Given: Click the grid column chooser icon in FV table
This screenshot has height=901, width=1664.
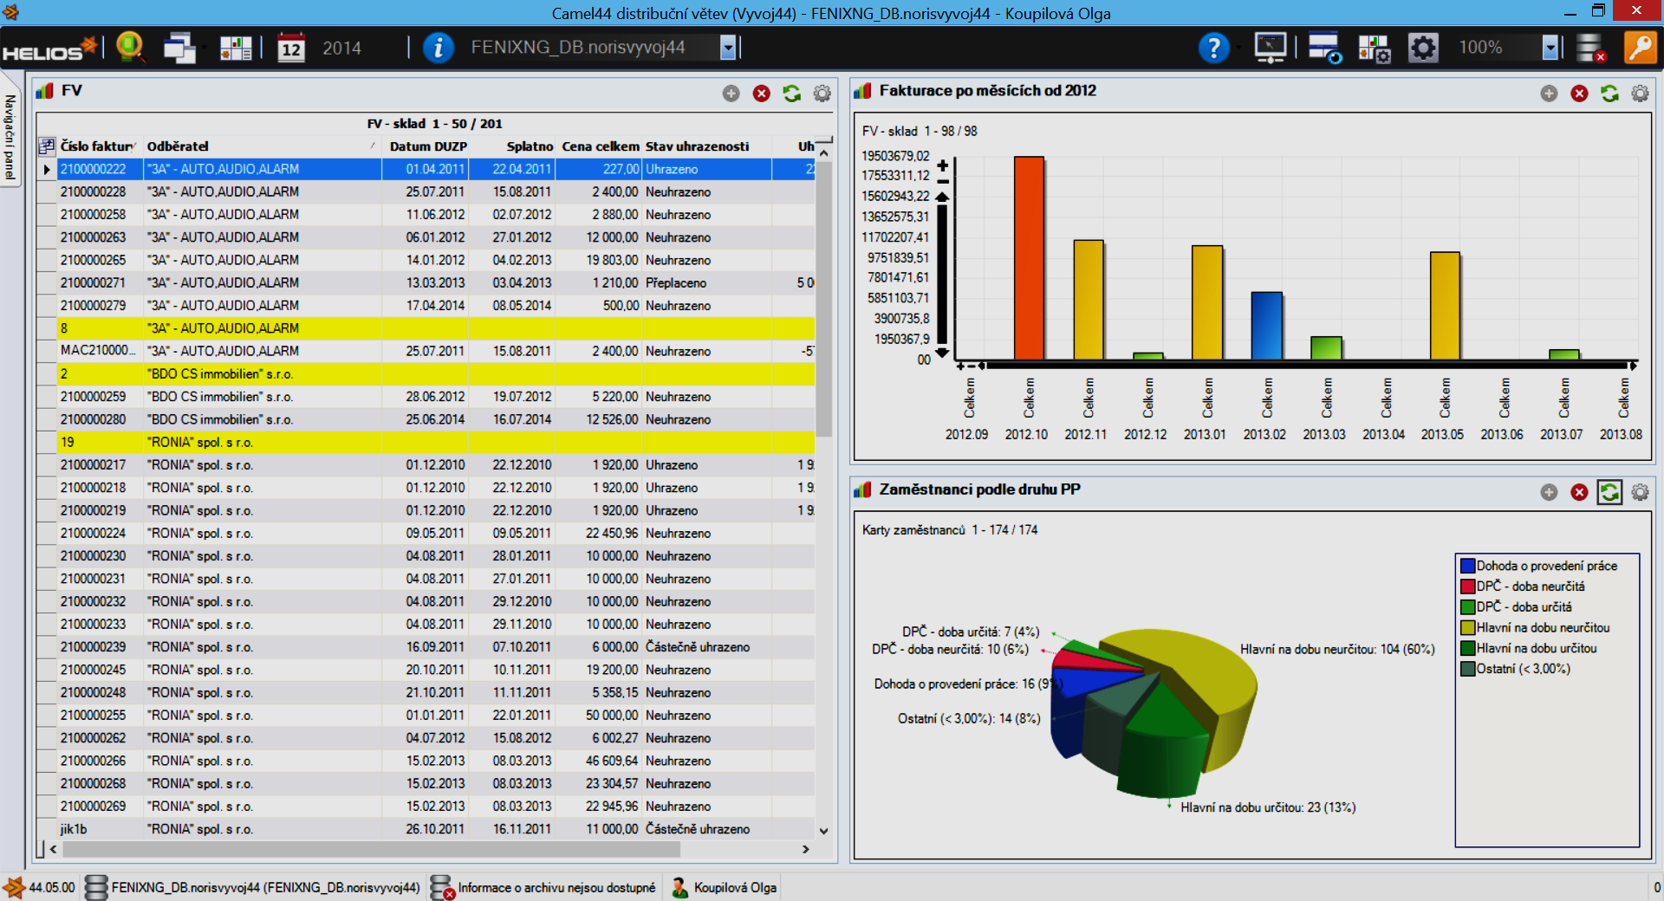Looking at the screenshot, I should pos(47,146).
